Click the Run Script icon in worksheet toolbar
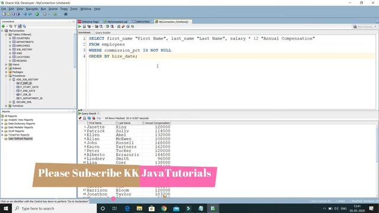 coord(84,26)
